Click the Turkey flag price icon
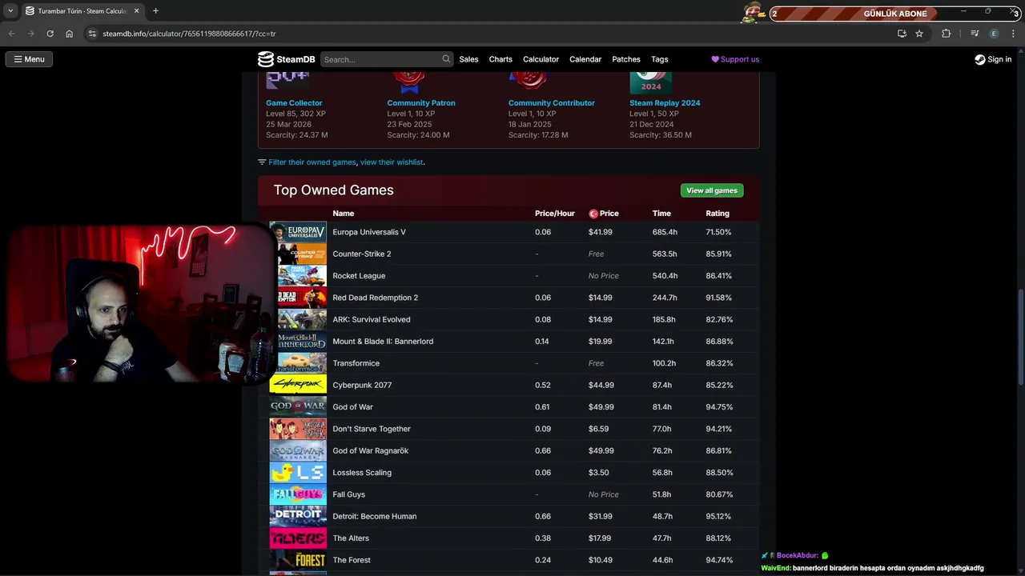This screenshot has height=576, width=1025. point(593,214)
